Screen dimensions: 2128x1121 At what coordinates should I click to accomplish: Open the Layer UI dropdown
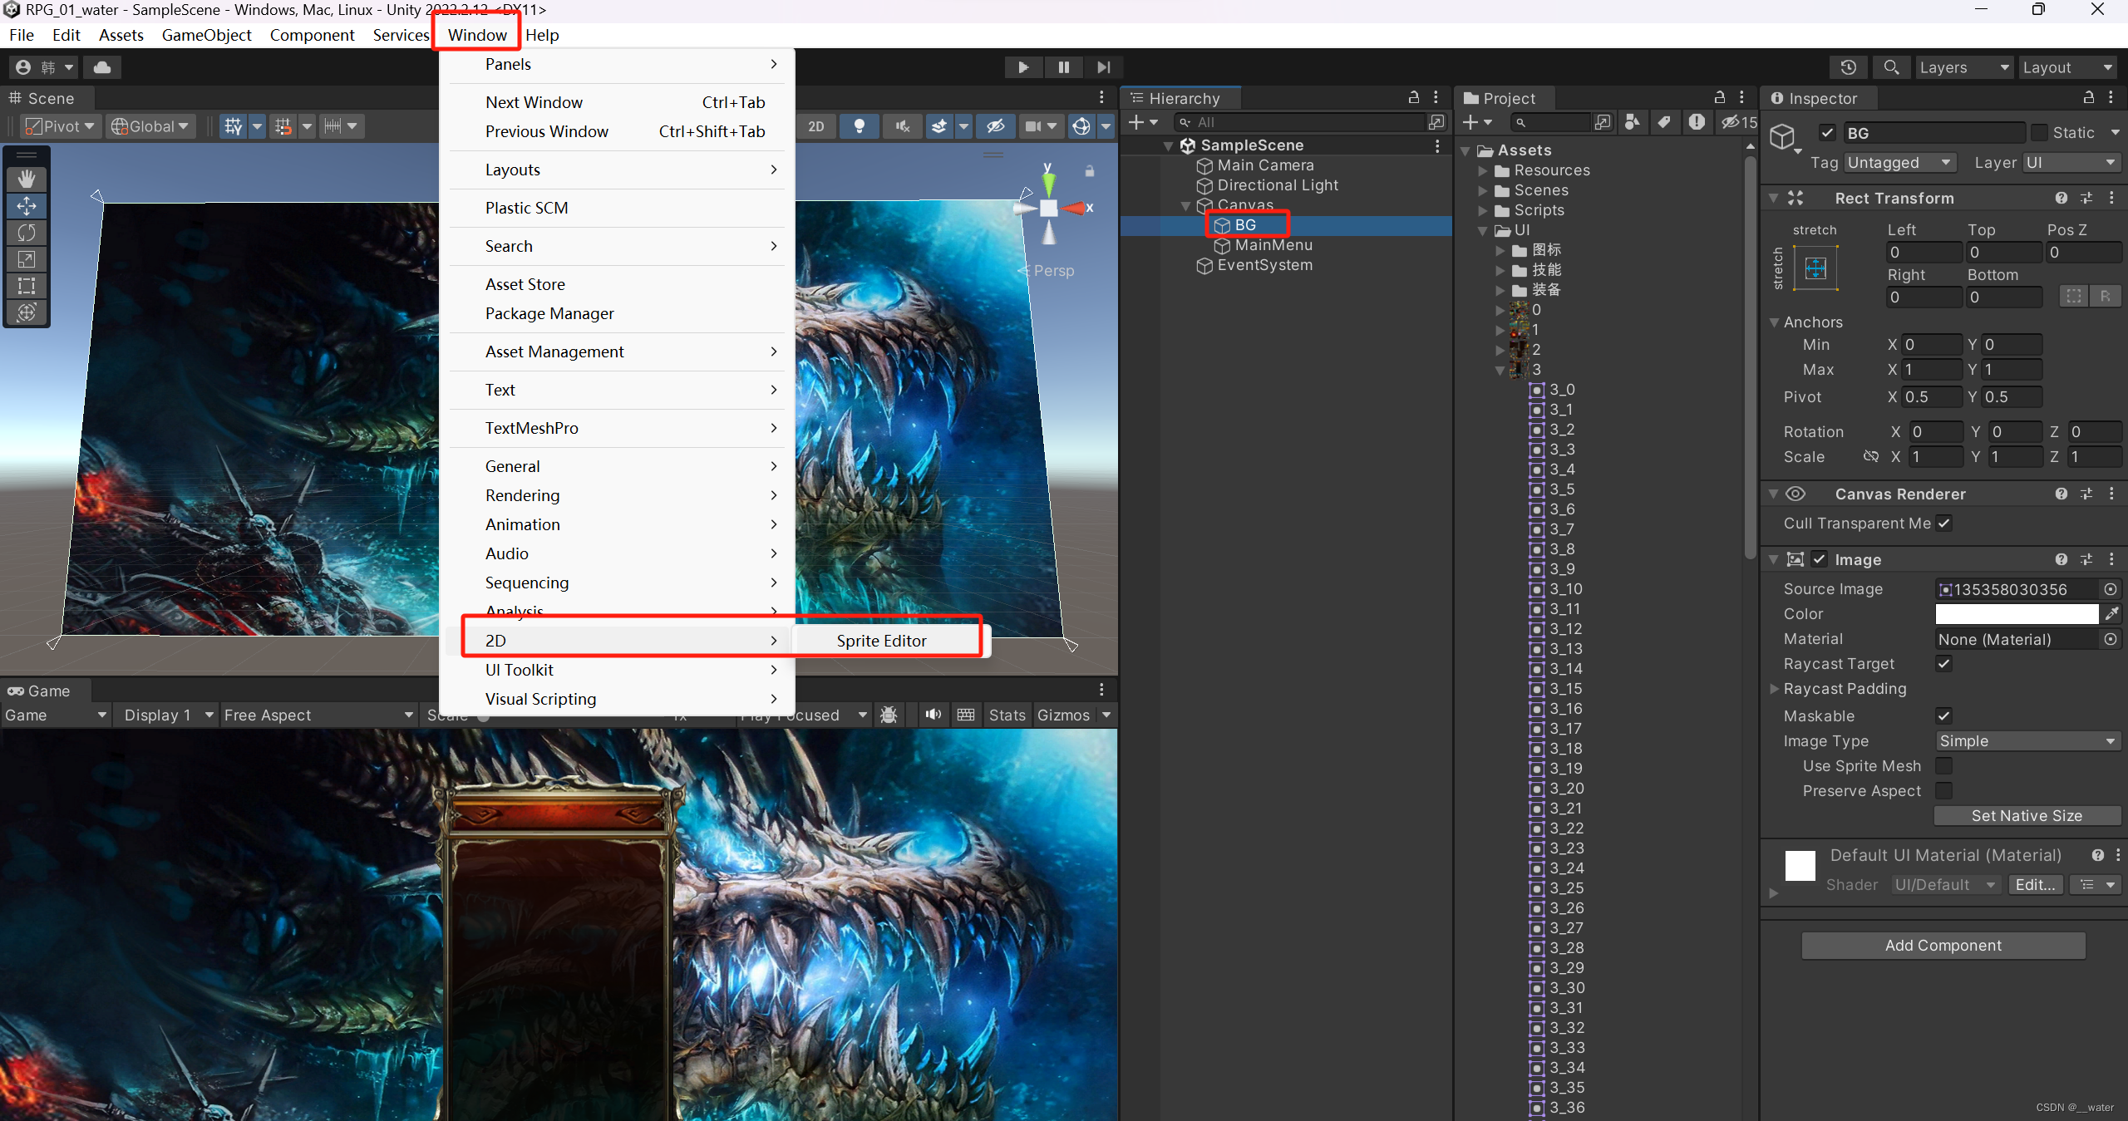(x=2071, y=163)
